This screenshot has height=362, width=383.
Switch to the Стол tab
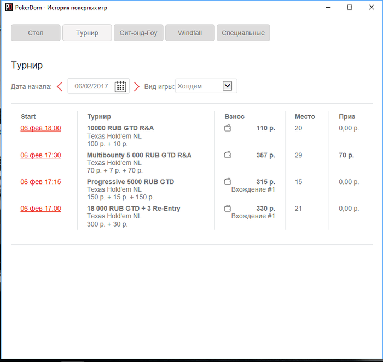coord(36,33)
